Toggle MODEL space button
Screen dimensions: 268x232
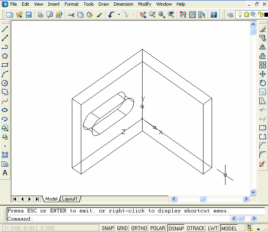(229, 228)
